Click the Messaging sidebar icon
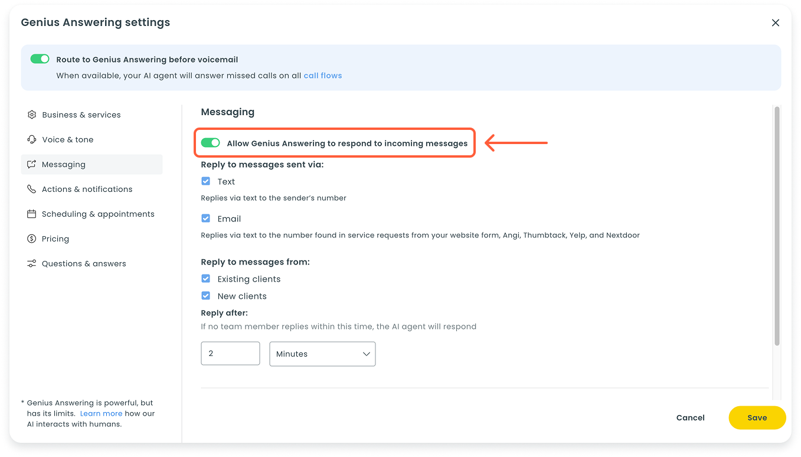Image resolution: width=801 pixels, height=457 pixels. [x=32, y=164]
